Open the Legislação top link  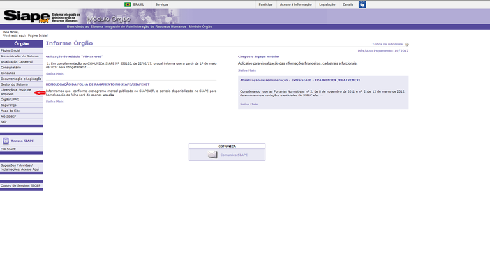coord(327,4)
